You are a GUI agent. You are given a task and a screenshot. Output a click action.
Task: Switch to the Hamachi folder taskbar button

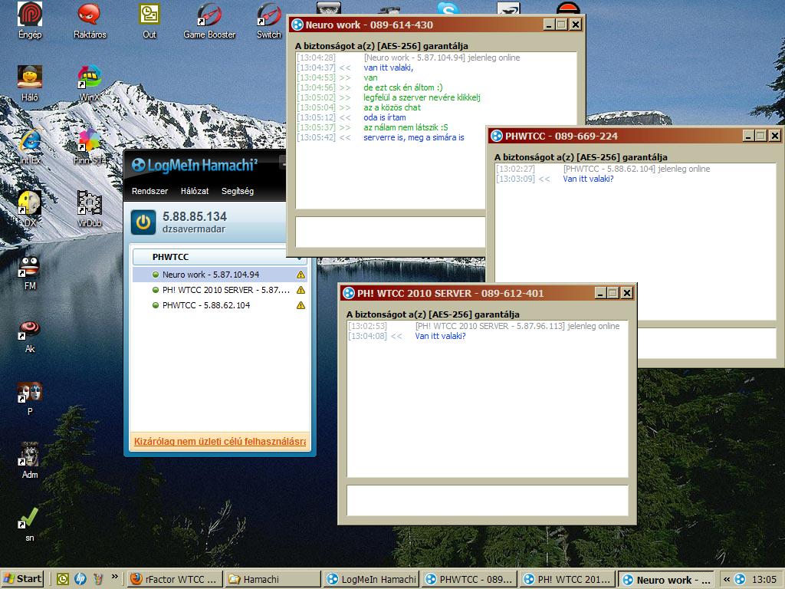(272, 580)
